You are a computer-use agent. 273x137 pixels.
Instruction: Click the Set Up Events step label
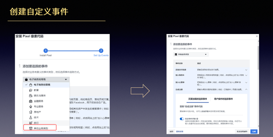coord(101,56)
